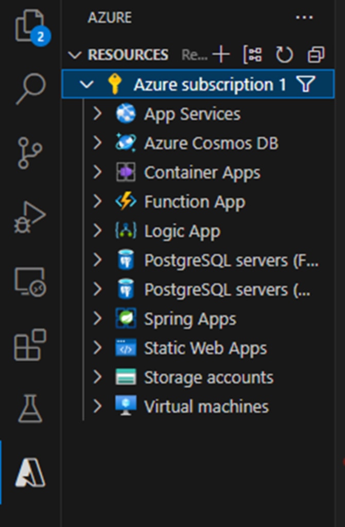The height and width of the screenshot is (527, 345).
Task: Expand the Azure Cosmos DB node
Action: [97, 143]
